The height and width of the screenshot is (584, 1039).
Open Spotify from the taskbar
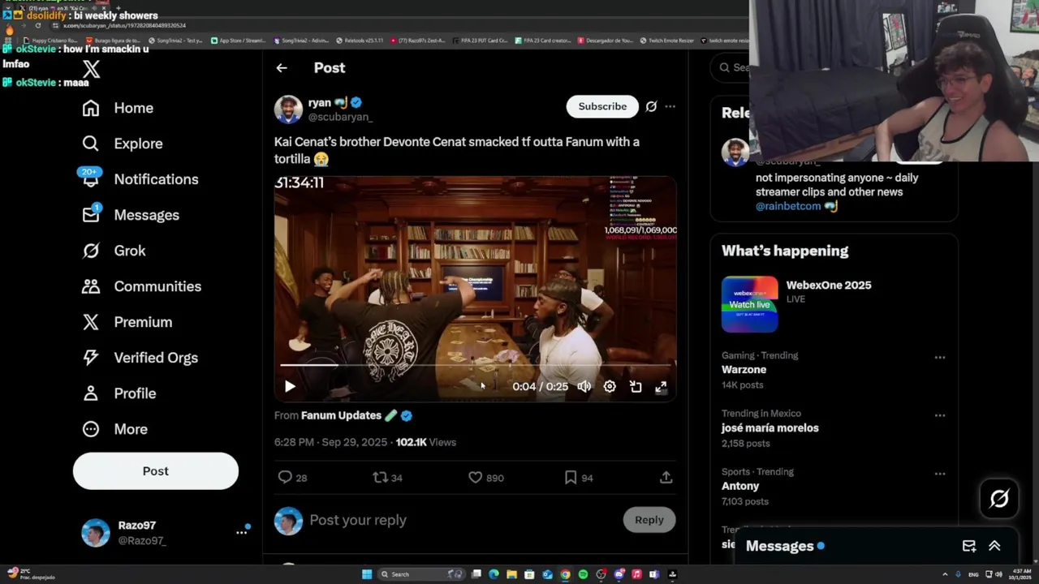(x=583, y=574)
